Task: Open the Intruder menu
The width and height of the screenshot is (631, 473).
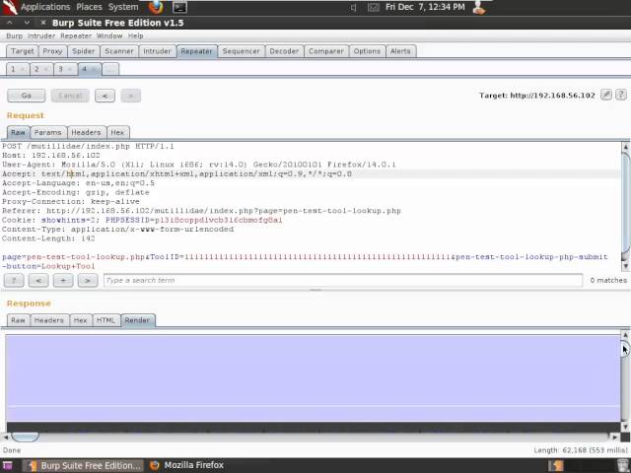Action: tap(41, 35)
